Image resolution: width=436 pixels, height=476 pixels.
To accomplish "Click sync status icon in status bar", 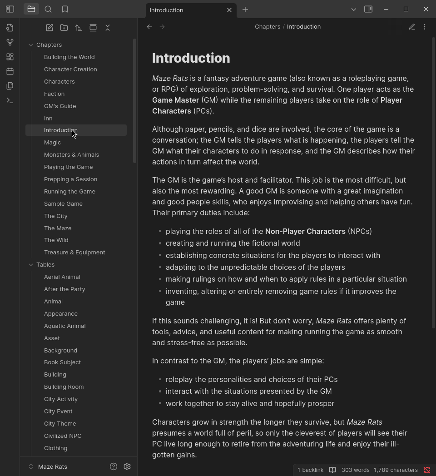I will click(x=427, y=470).
